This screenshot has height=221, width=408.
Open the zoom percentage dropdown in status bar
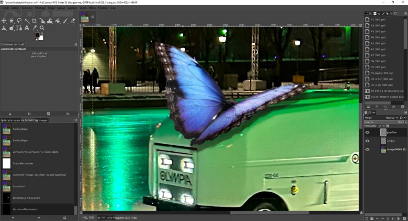click(x=110, y=218)
